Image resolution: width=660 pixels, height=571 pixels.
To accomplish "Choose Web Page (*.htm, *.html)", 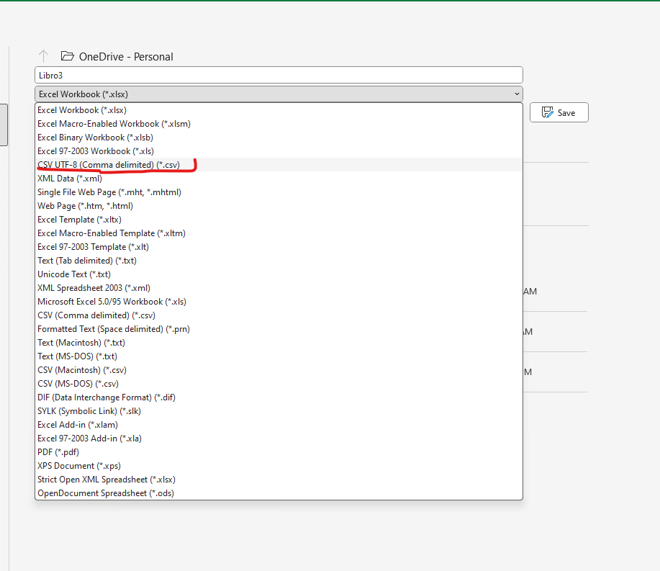I will point(279,206).
